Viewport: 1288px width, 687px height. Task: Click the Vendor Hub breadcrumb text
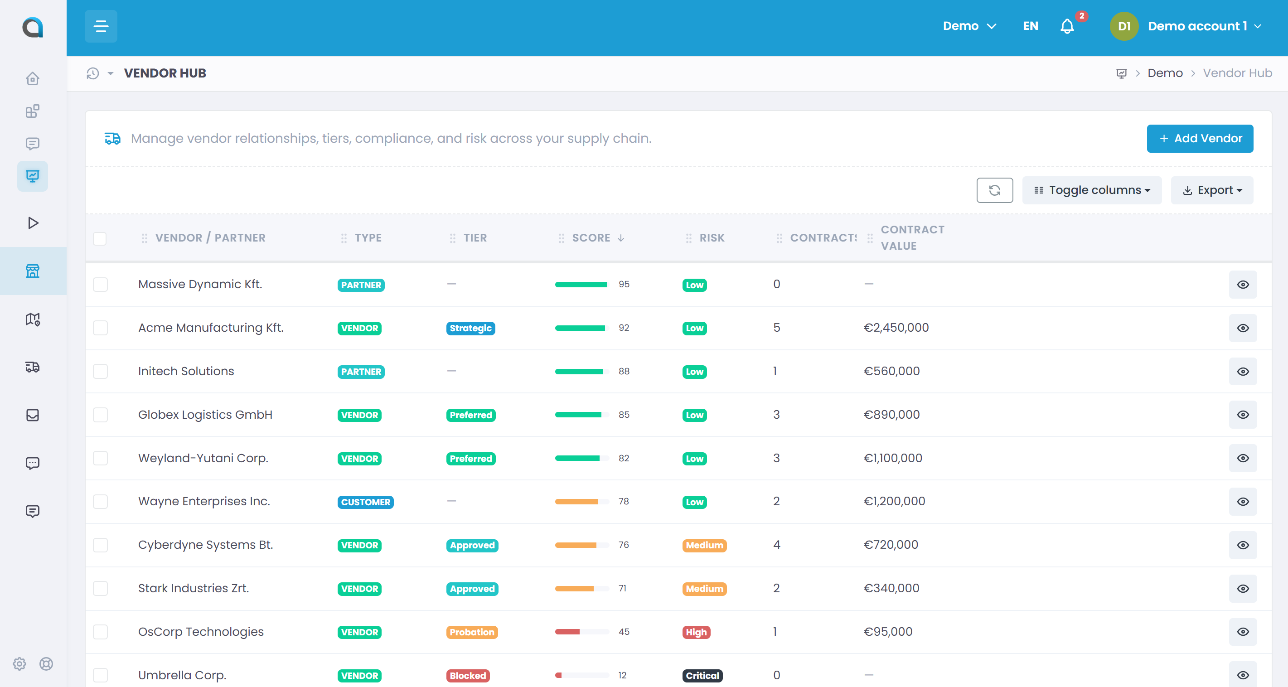(x=1237, y=73)
